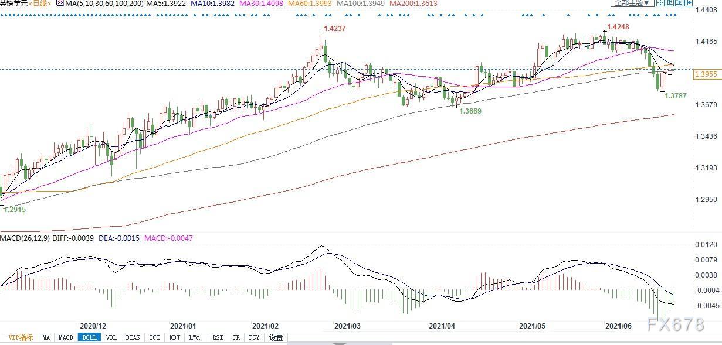The image size is (722, 345).
Task: Switch to the BIAS indicator tab
Action: click(x=134, y=337)
